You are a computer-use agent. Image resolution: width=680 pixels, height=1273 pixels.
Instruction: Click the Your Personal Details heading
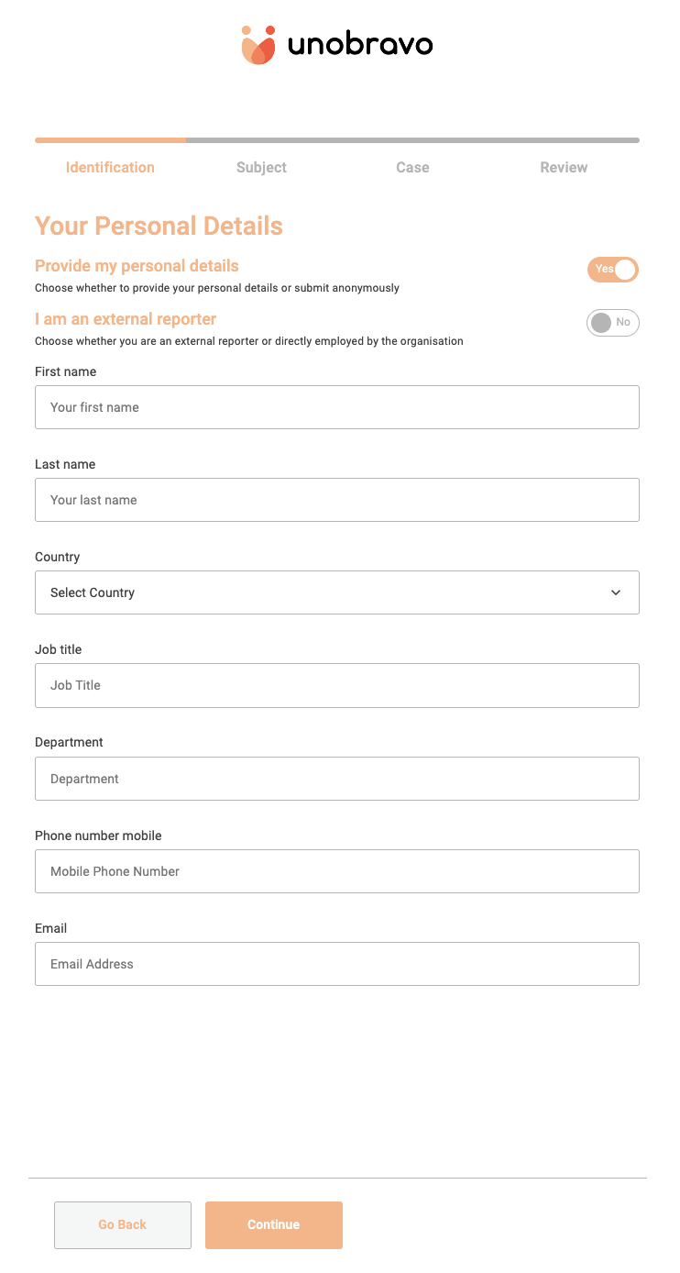click(159, 227)
